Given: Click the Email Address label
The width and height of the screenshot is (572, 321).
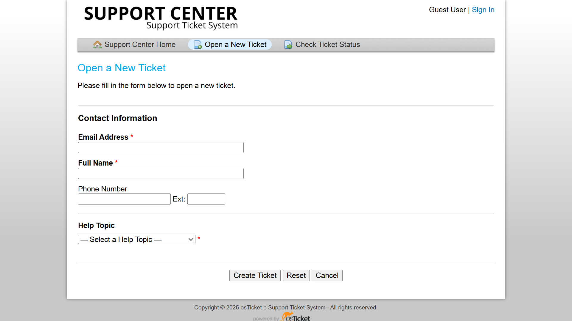Looking at the screenshot, I should [103, 137].
